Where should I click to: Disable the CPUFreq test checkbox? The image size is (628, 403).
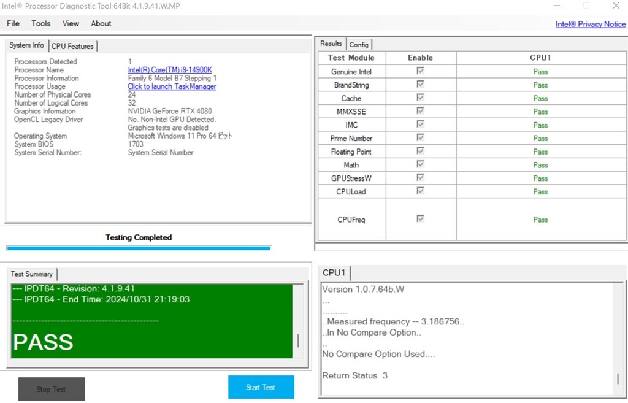coord(421,219)
